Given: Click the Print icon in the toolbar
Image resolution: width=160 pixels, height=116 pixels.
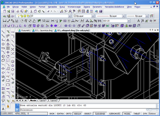Looking at the screenshot, I should (18, 11).
